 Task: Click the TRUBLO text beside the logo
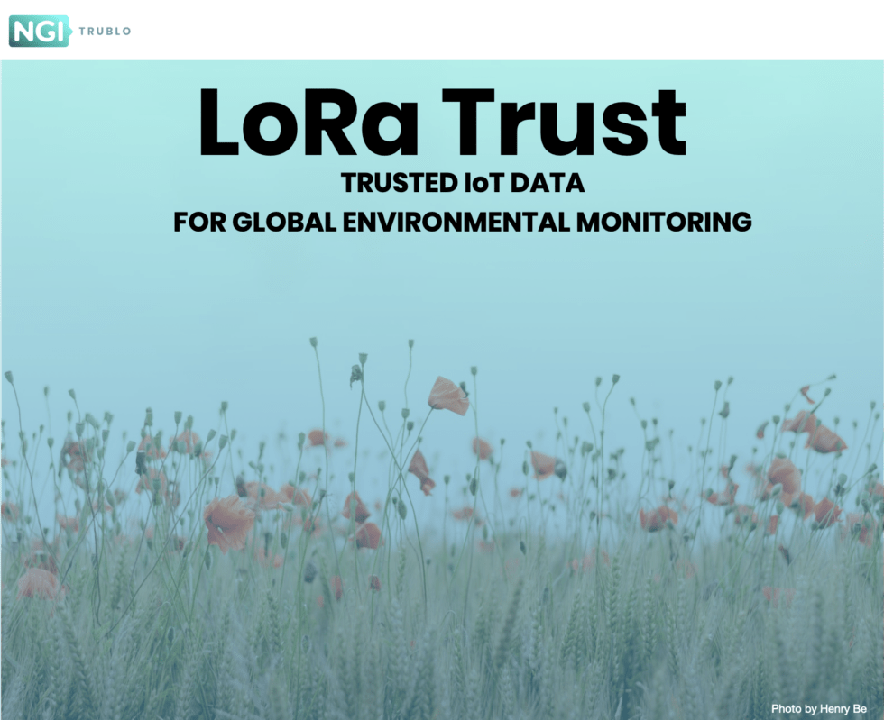tap(105, 31)
